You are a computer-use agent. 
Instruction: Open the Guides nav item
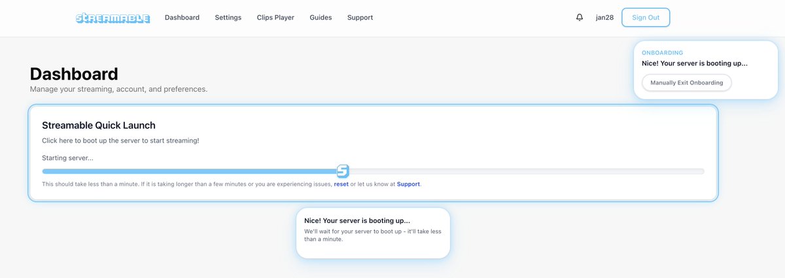tap(321, 18)
